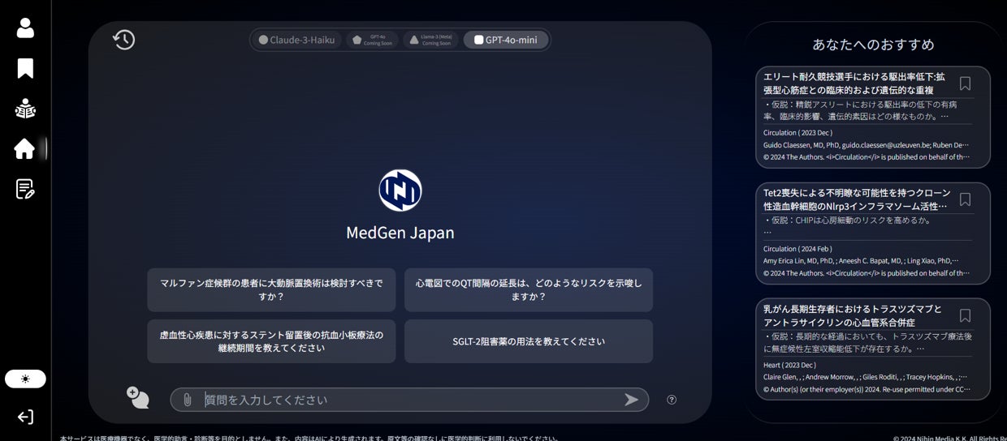1007x441 pixels.
Task: Select the Claude-3-Haiku model tab
Action: (297, 40)
